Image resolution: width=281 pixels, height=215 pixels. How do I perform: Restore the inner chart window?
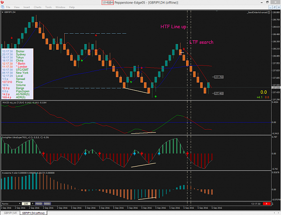click(275, 7)
